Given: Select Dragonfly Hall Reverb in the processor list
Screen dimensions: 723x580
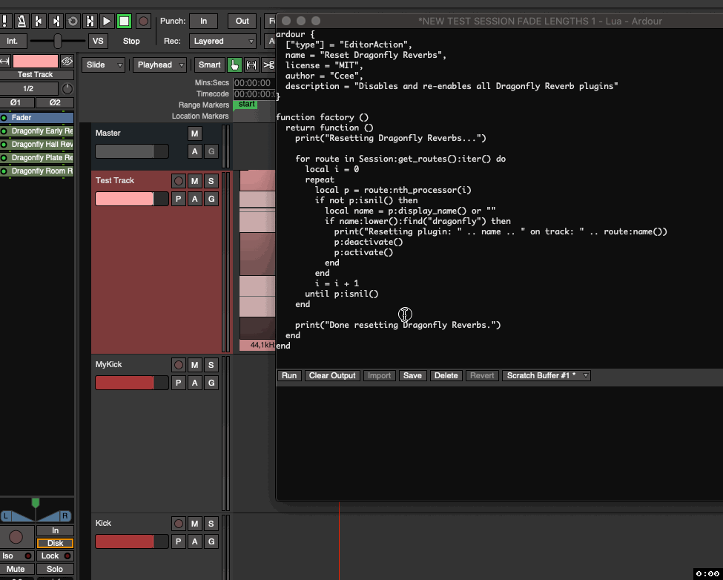Looking at the screenshot, I should click(36, 143).
